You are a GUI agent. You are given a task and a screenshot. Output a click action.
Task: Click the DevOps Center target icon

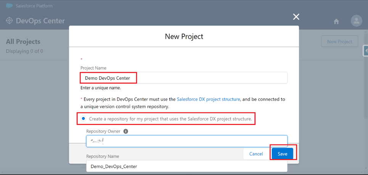click(x=9, y=21)
